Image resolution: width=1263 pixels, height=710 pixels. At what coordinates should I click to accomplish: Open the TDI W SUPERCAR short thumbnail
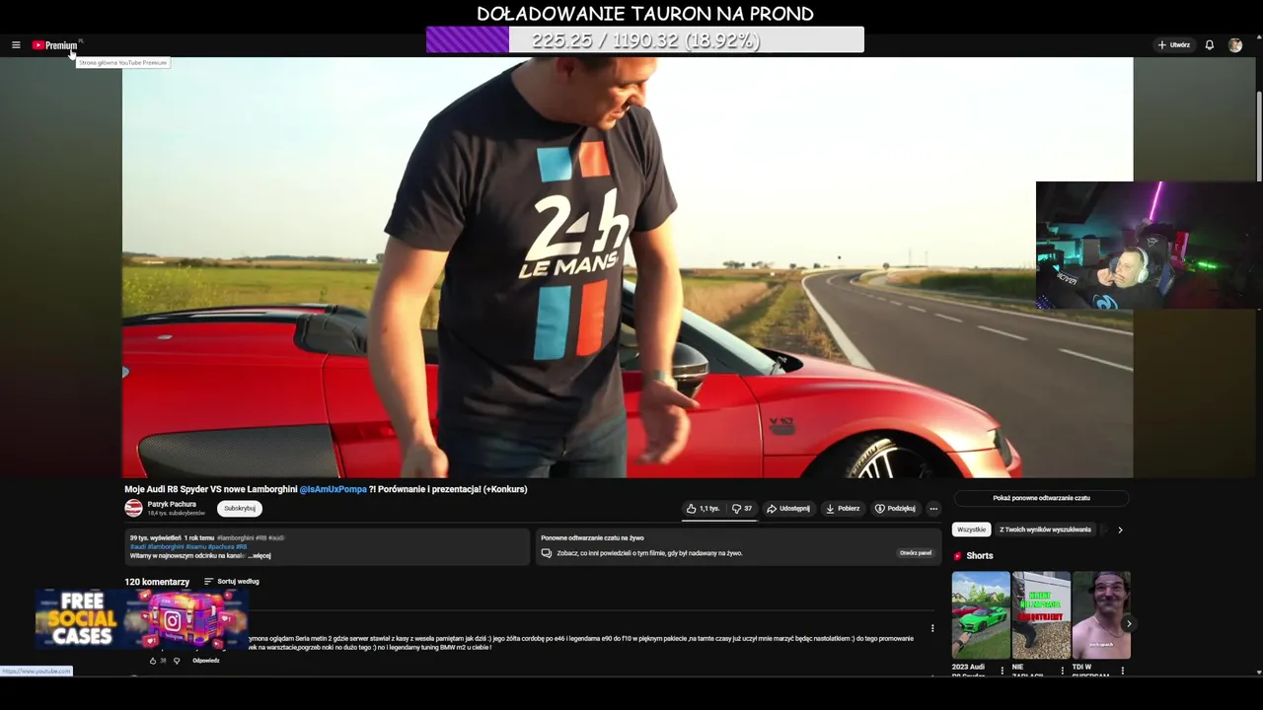1101,615
